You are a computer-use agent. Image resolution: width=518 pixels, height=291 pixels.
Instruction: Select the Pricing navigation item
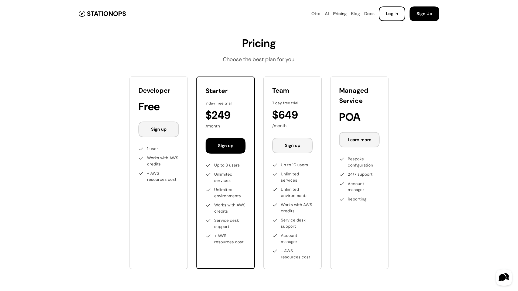tap(340, 14)
